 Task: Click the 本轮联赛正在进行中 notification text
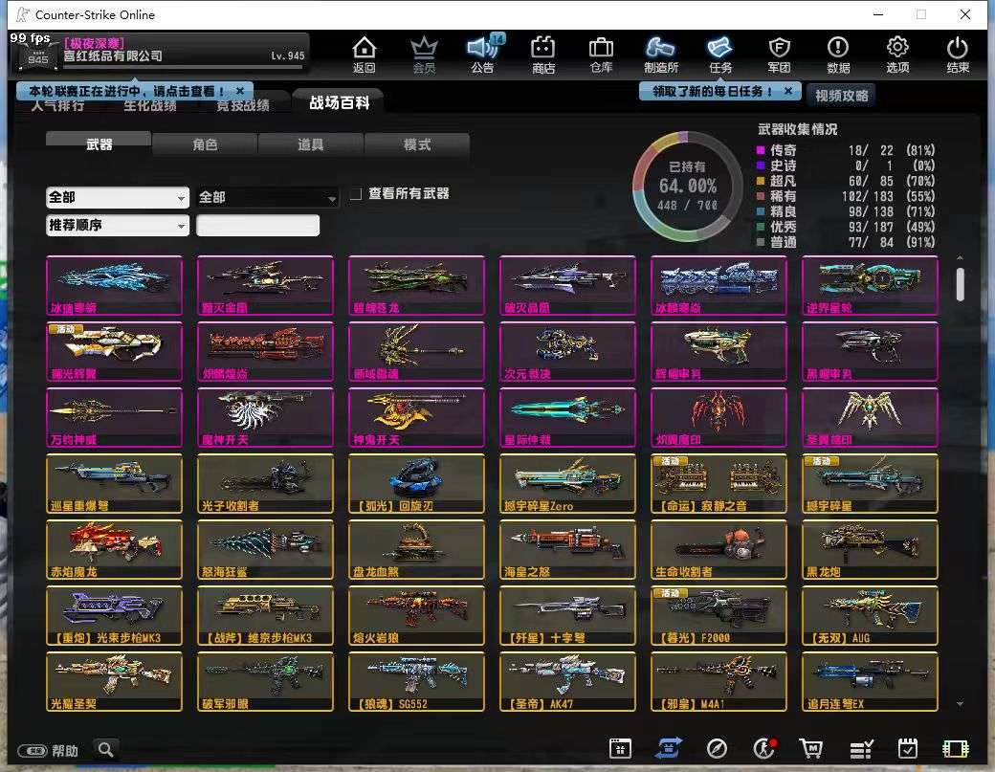pyautogui.click(x=126, y=91)
